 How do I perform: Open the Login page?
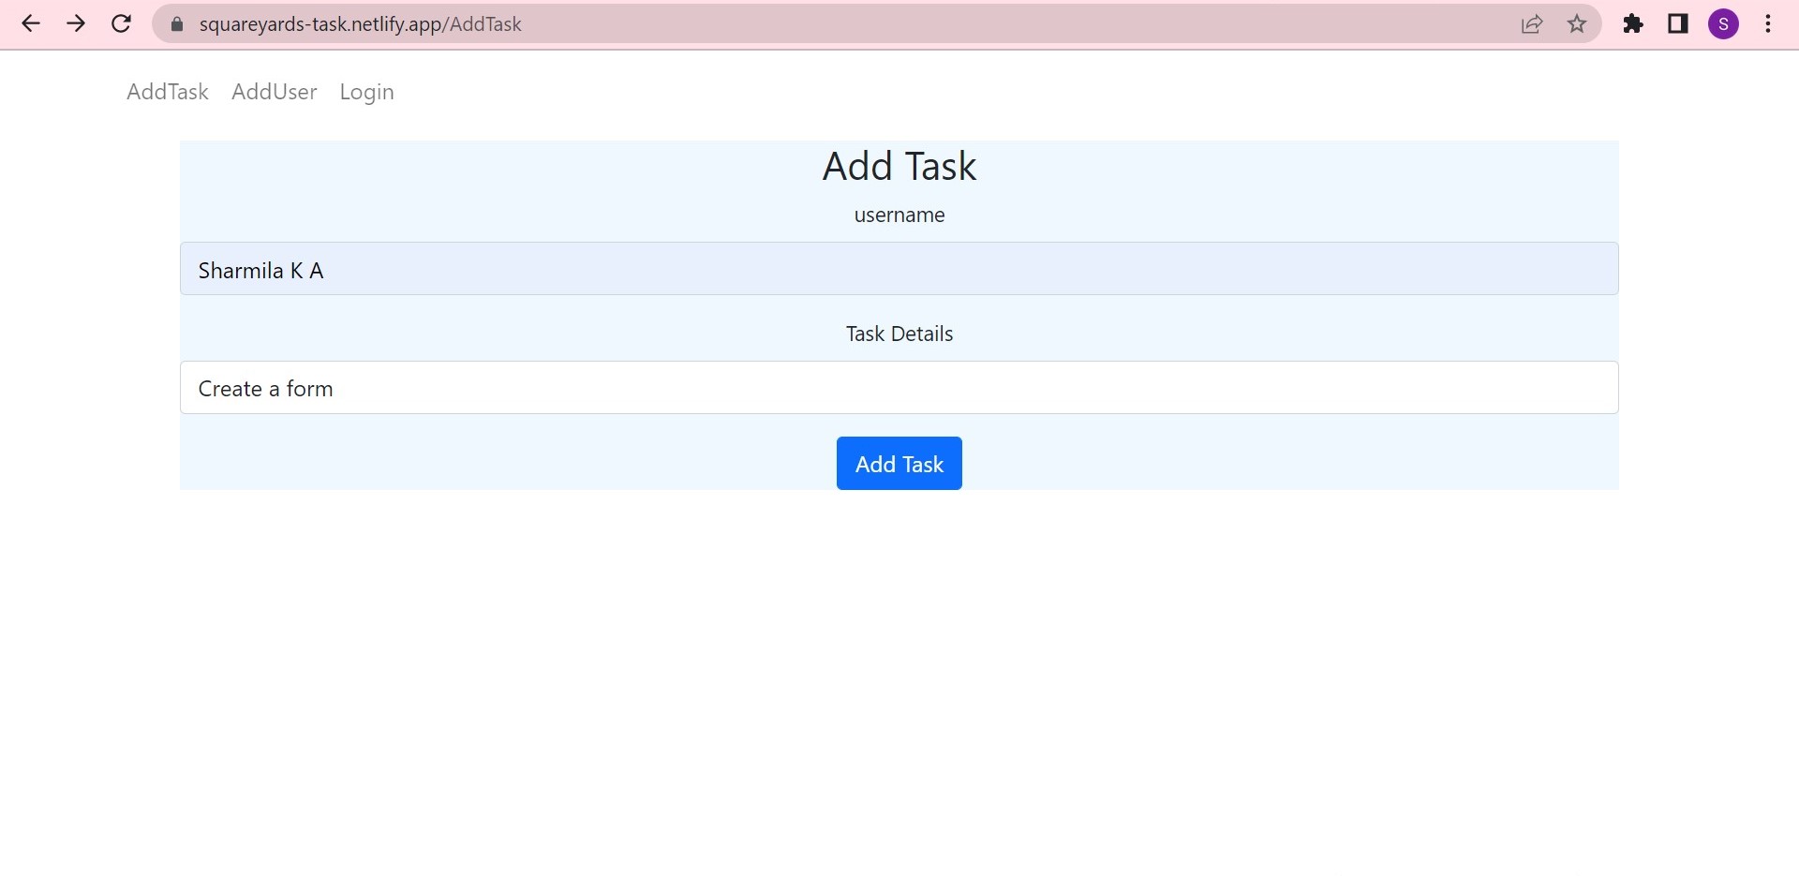click(366, 92)
